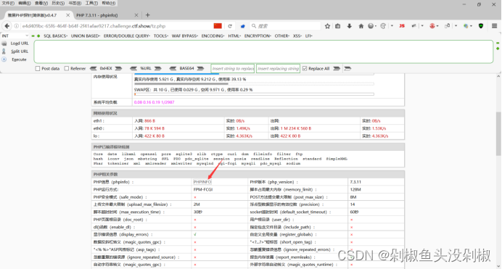Open the 帮助(H) menu
This screenshot has width=502, height=269.
click(109, 3)
